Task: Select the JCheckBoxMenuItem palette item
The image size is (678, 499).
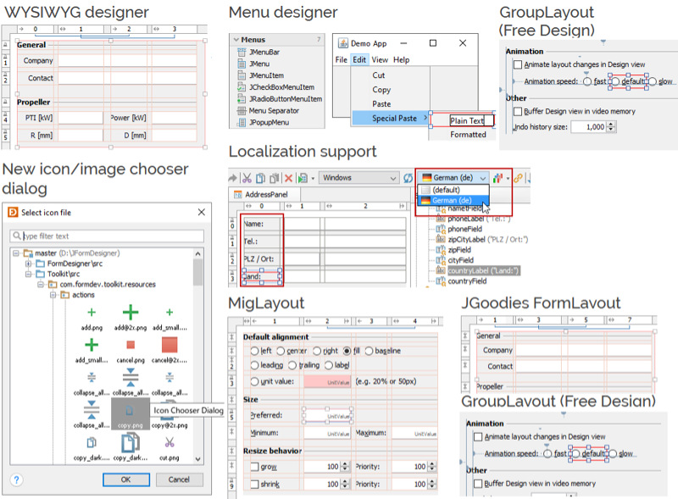Action: tap(276, 87)
